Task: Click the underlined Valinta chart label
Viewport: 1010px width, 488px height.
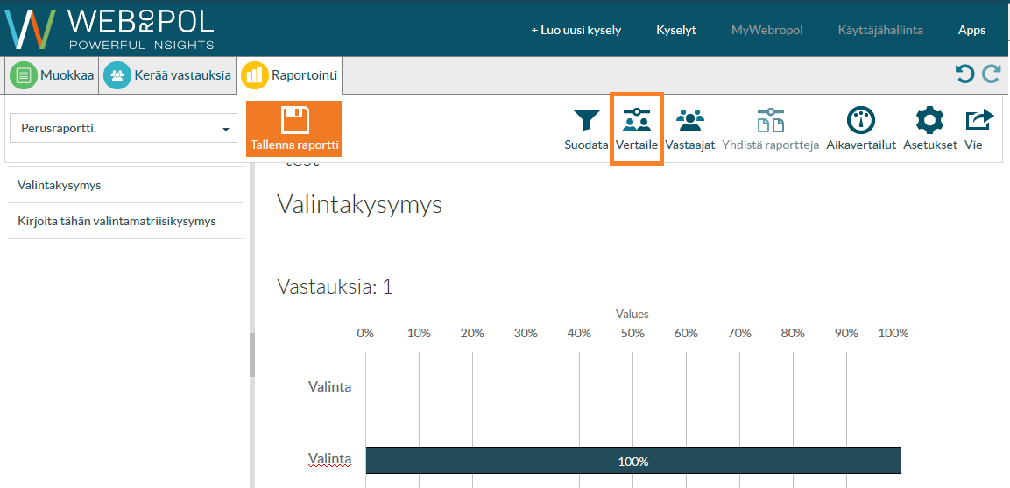Action: click(x=329, y=460)
